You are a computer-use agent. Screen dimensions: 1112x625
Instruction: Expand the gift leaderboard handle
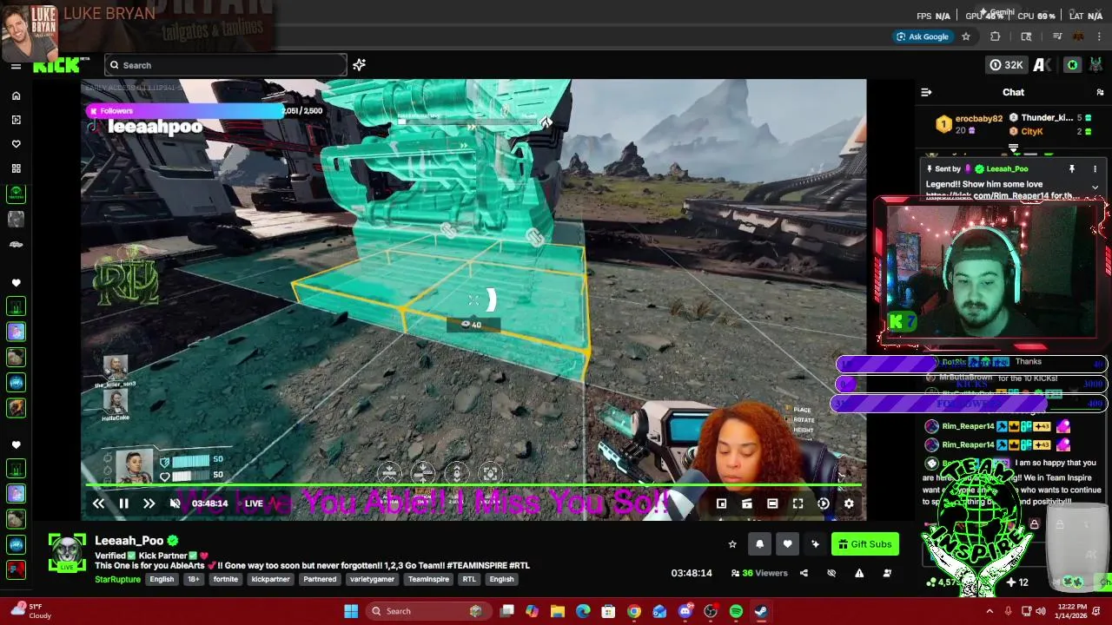pyautogui.click(x=1013, y=148)
